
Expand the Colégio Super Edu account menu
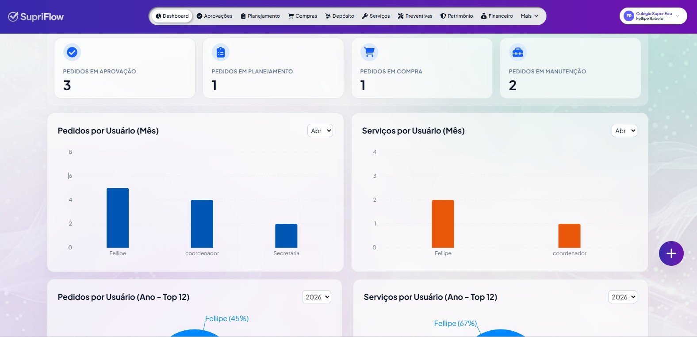coord(653,16)
